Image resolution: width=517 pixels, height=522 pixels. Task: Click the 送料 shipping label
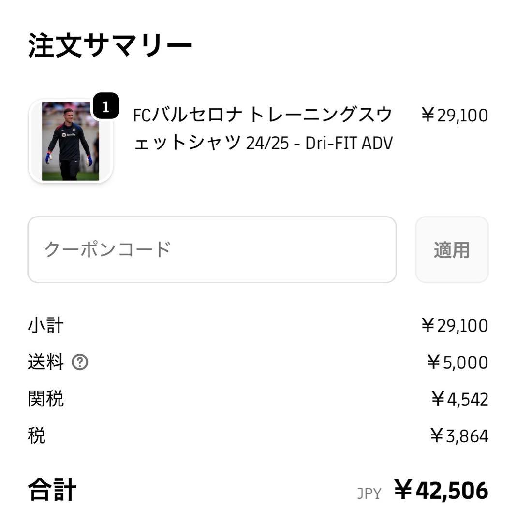point(45,362)
